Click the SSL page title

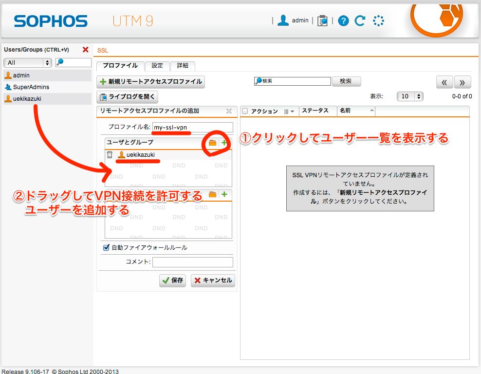103,51
